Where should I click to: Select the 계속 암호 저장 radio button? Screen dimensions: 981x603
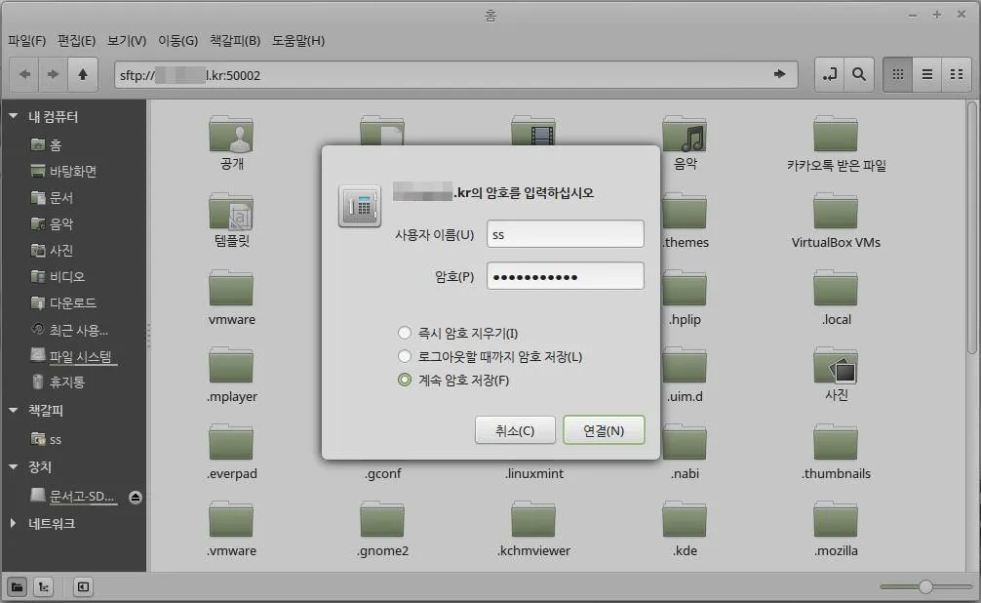point(405,381)
